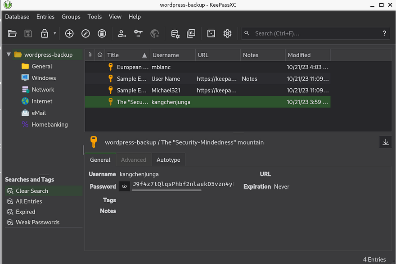Image resolution: width=396 pixels, height=264 pixels.
Task: Click the Open Database folder icon
Action: click(12, 33)
